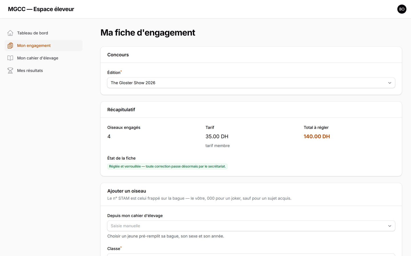Click the MGCC — Espace éleveur title
Screen dimensions: 411x256
point(41,9)
